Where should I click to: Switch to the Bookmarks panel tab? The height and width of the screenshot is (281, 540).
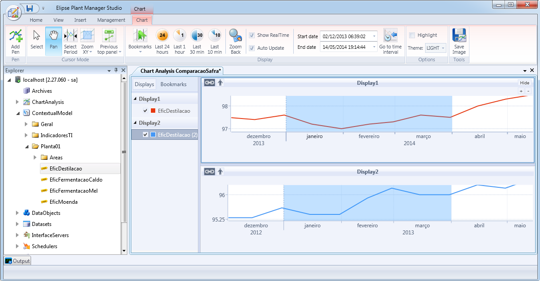[x=173, y=84]
